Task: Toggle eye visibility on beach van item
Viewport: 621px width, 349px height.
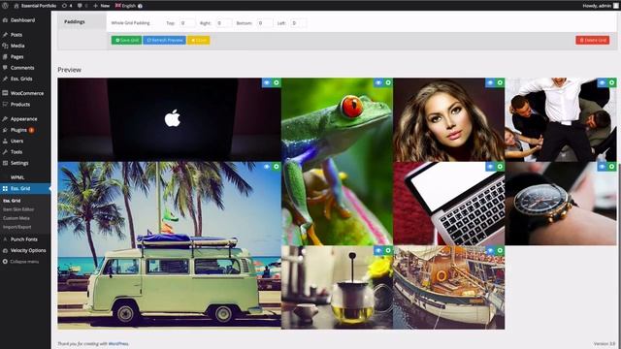Action: coord(267,167)
